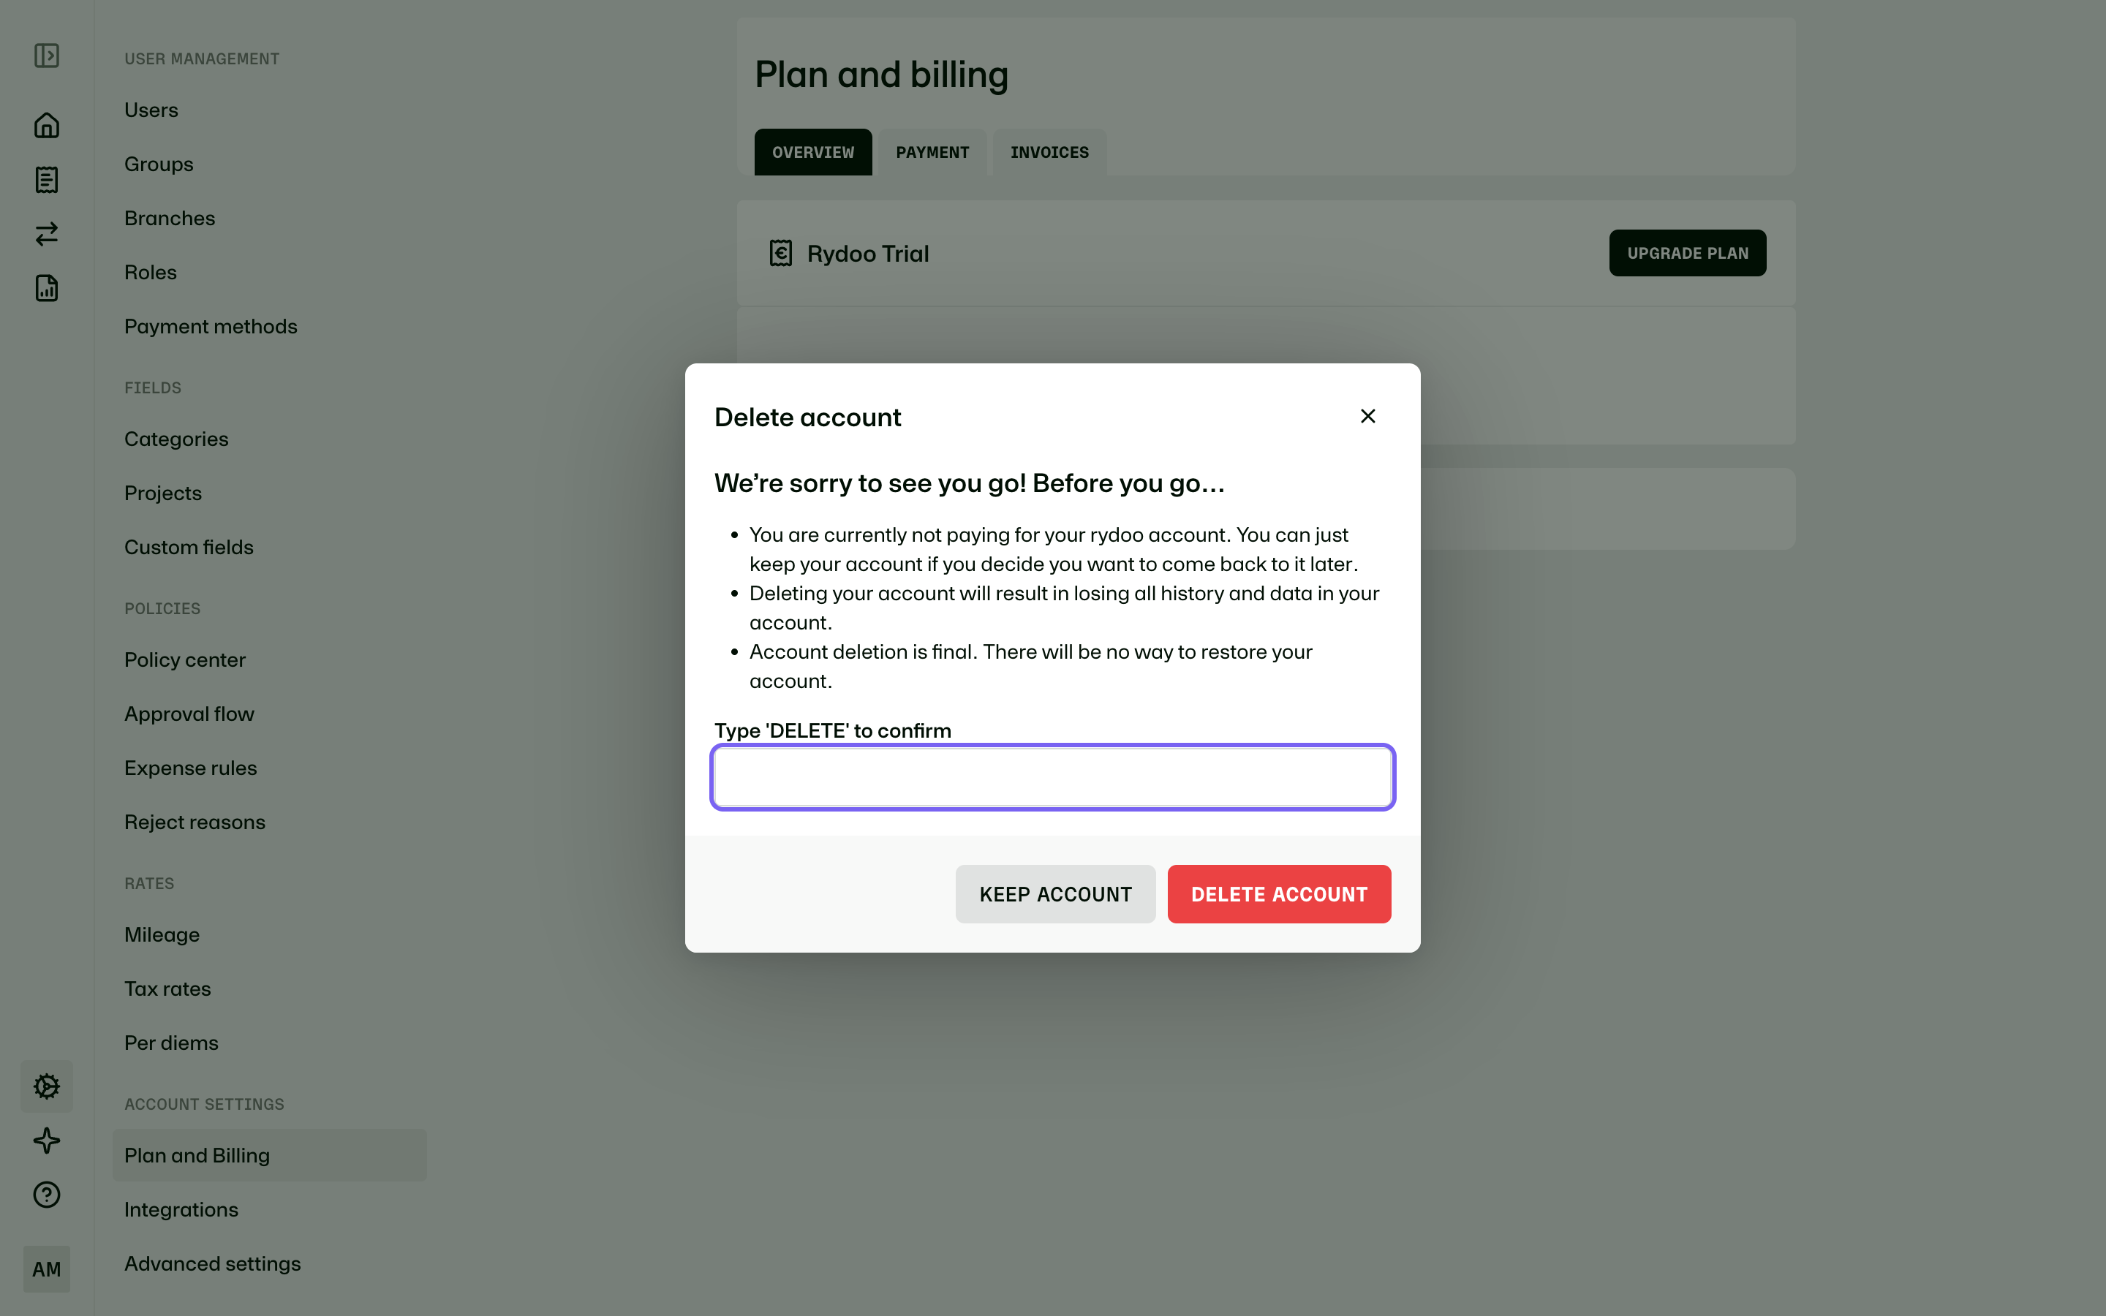
Task: Switch to the Payment tab
Action: coord(932,152)
